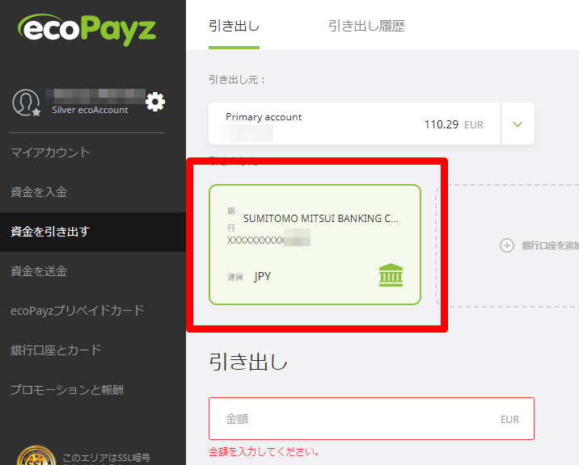Go to 資金を入金 menu item
579x465 pixels.
coord(39,192)
